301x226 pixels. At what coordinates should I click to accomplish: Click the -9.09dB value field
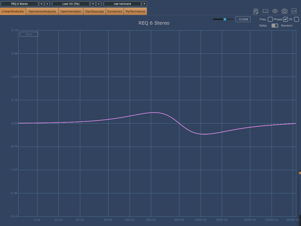click(243, 19)
